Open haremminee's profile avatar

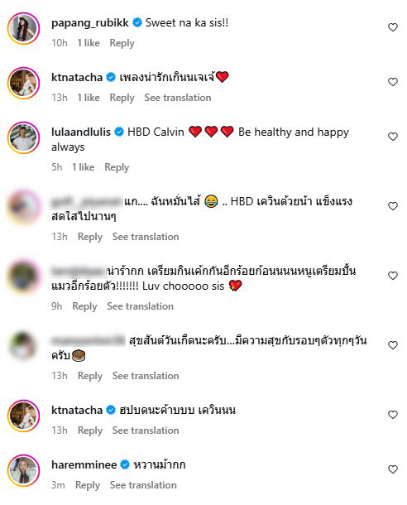(x=23, y=470)
